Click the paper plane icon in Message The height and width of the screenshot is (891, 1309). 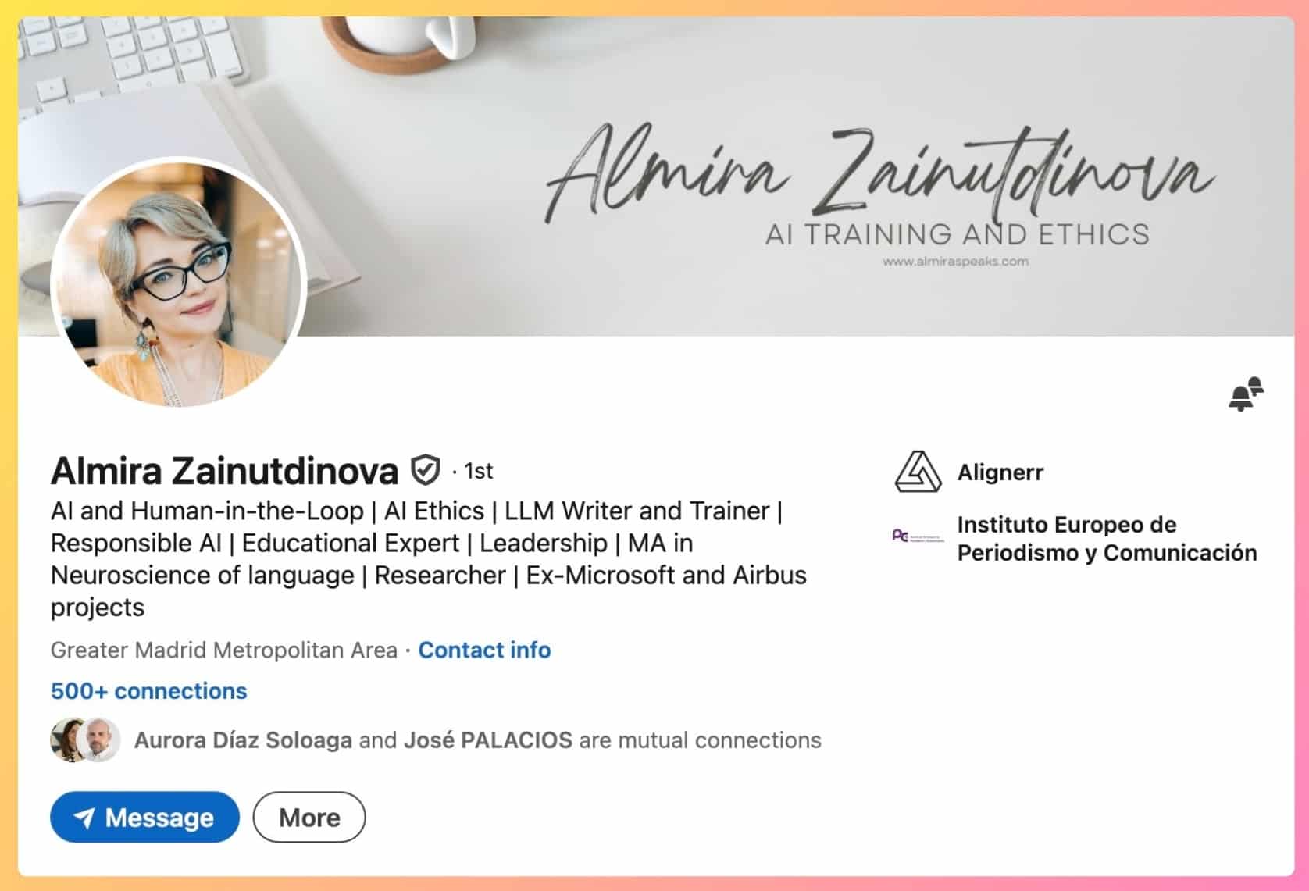click(84, 818)
